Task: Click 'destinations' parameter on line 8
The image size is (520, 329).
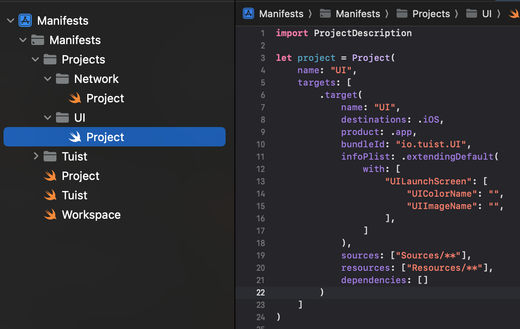Action: pos(374,120)
